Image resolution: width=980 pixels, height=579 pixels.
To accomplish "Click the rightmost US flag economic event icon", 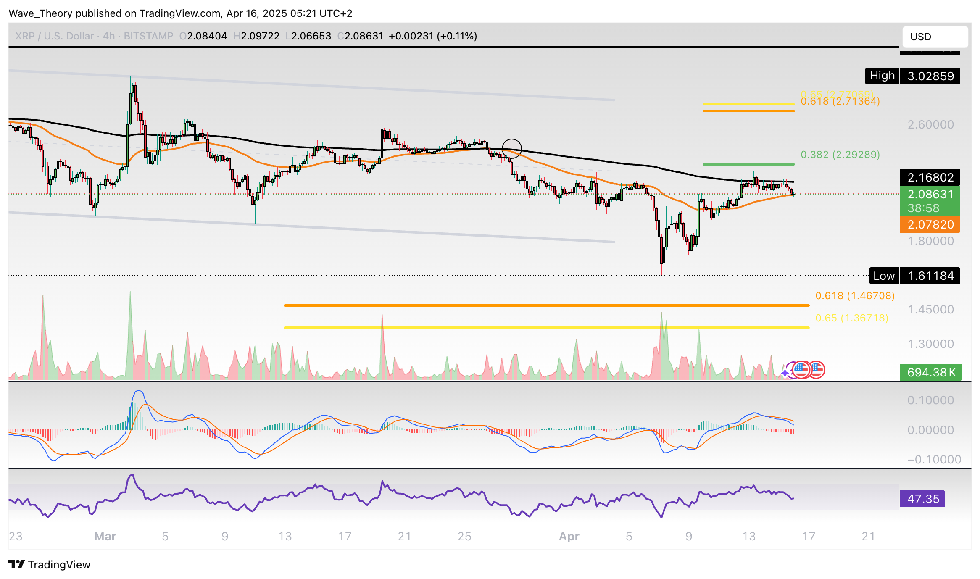I will coord(817,370).
